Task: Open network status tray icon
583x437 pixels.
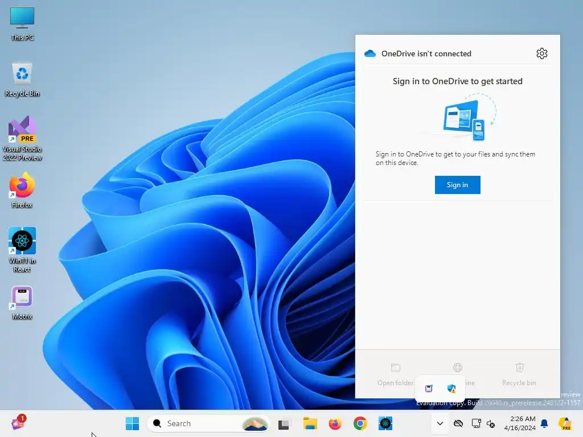Action: point(477,423)
